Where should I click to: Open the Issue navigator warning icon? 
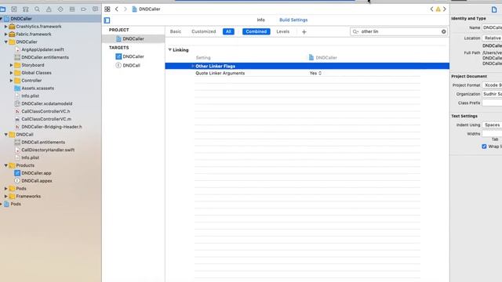49,9
